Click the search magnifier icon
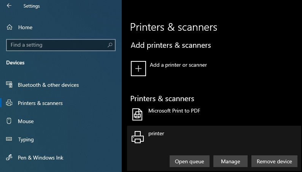The height and width of the screenshot is (172, 302). [110, 45]
